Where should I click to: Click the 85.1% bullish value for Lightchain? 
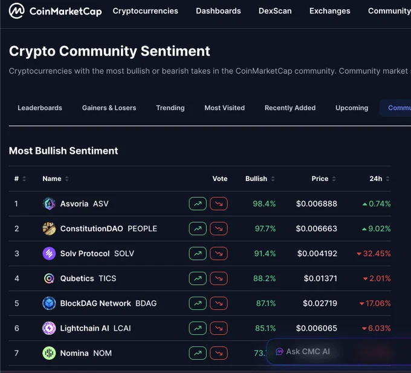coord(265,328)
